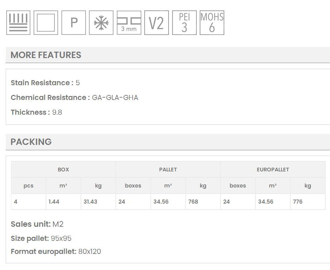Click the MOHS 6 hardness icon
The image size is (330, 270).
click(212, 23)
